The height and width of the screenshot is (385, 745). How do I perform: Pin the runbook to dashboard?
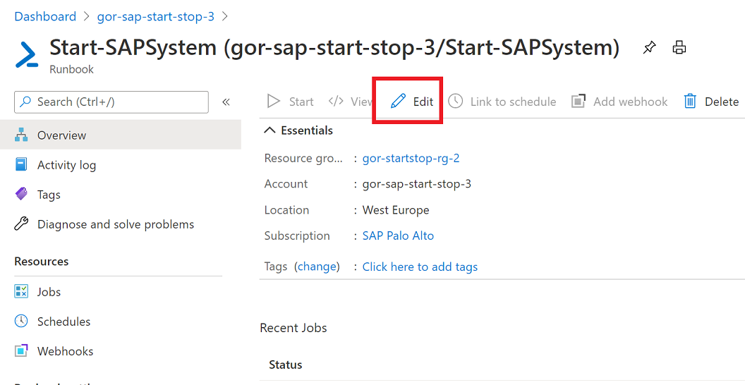[x=649, y=47]
